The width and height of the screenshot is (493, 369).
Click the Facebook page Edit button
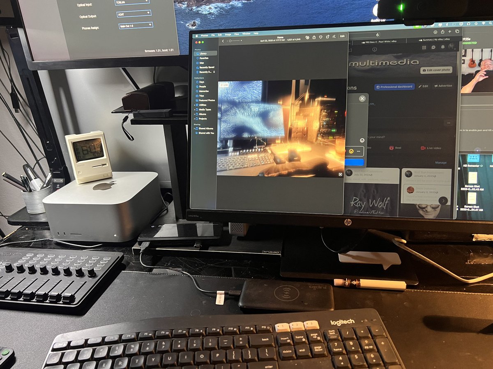424,86
